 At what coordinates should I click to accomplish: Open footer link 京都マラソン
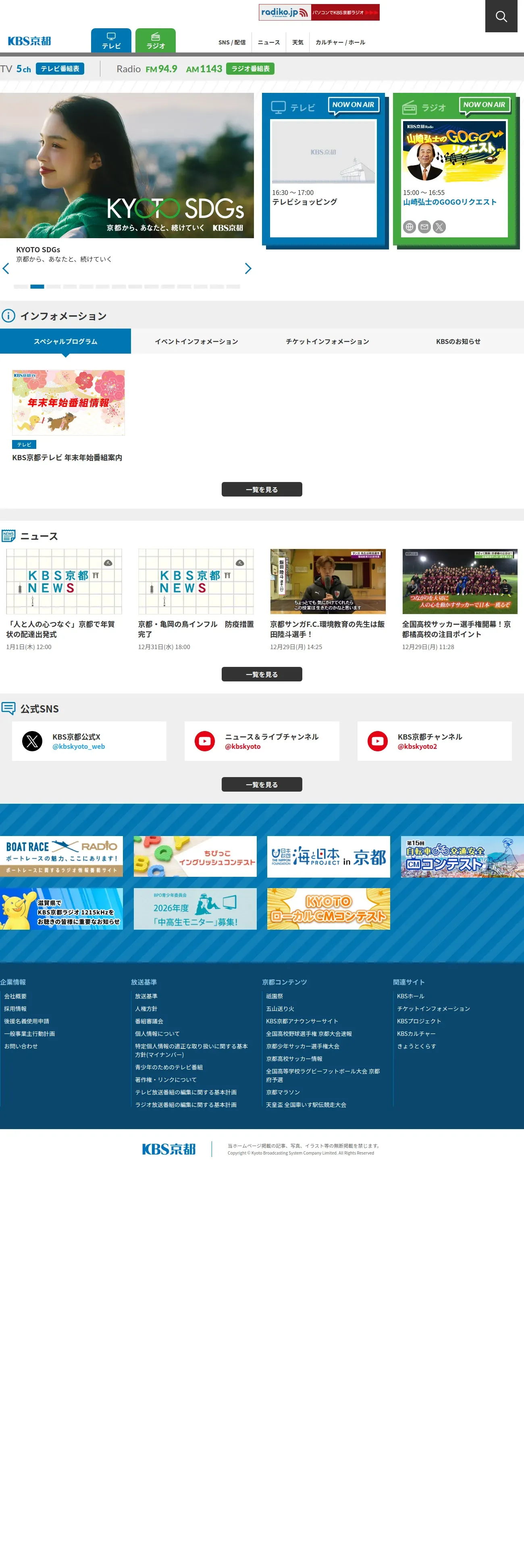tap(283, 1092)
